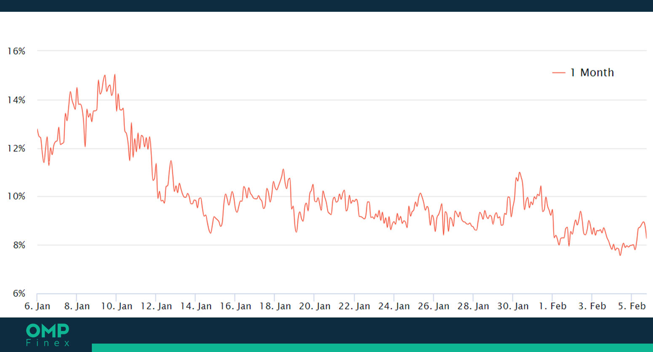The width and height of the screenshot is (653, 352).
Task: Click the 20. Jan date label
Action: click(x=315, y=306)
